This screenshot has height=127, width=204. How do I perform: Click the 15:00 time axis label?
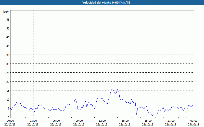point(125,121)
